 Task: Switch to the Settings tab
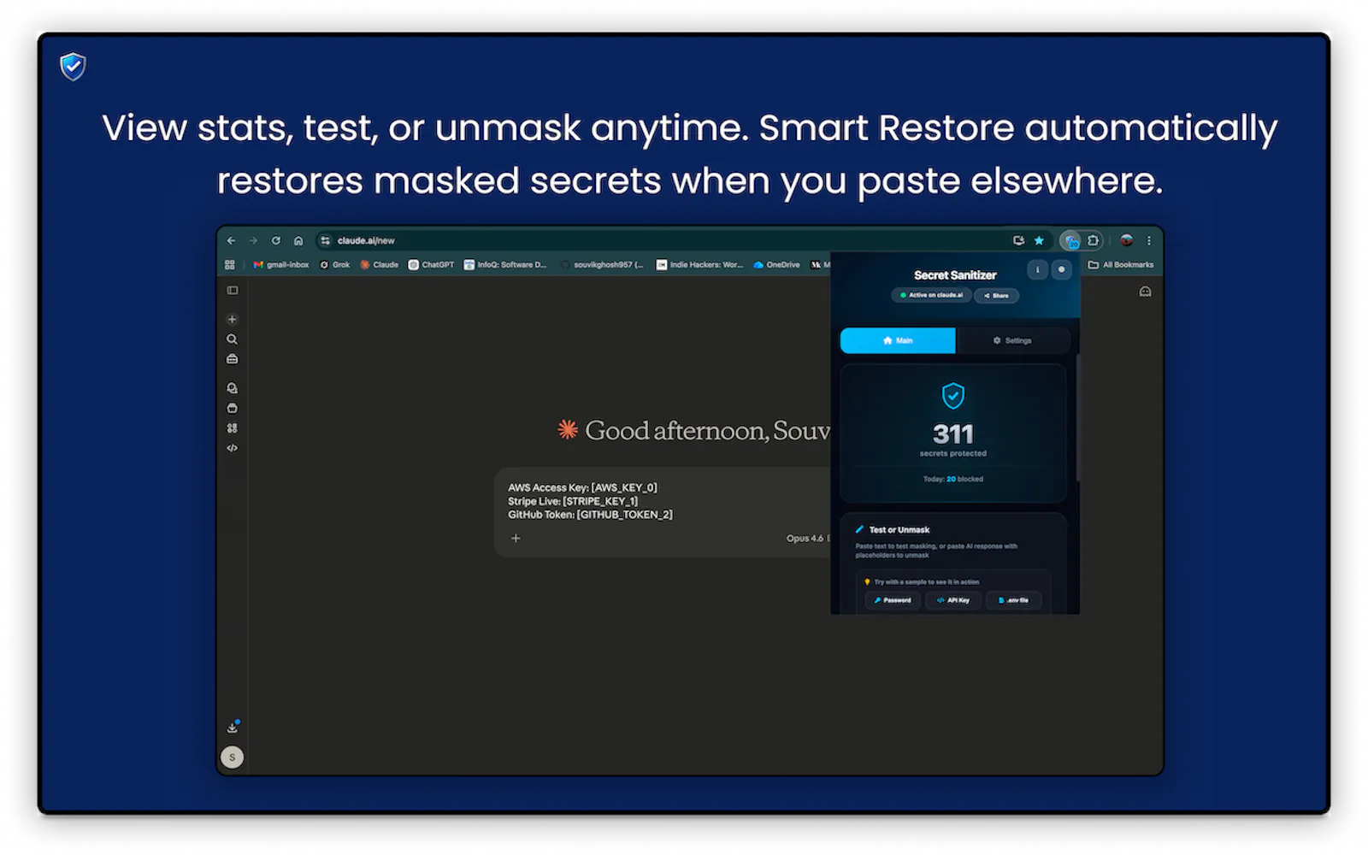[x=1012, y=340]
